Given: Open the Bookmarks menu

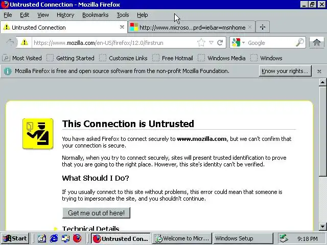Looking at the screenshot, I should click(96, 15).
